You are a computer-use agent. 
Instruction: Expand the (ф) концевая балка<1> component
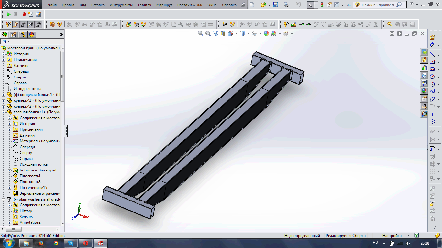pos(4,95)
